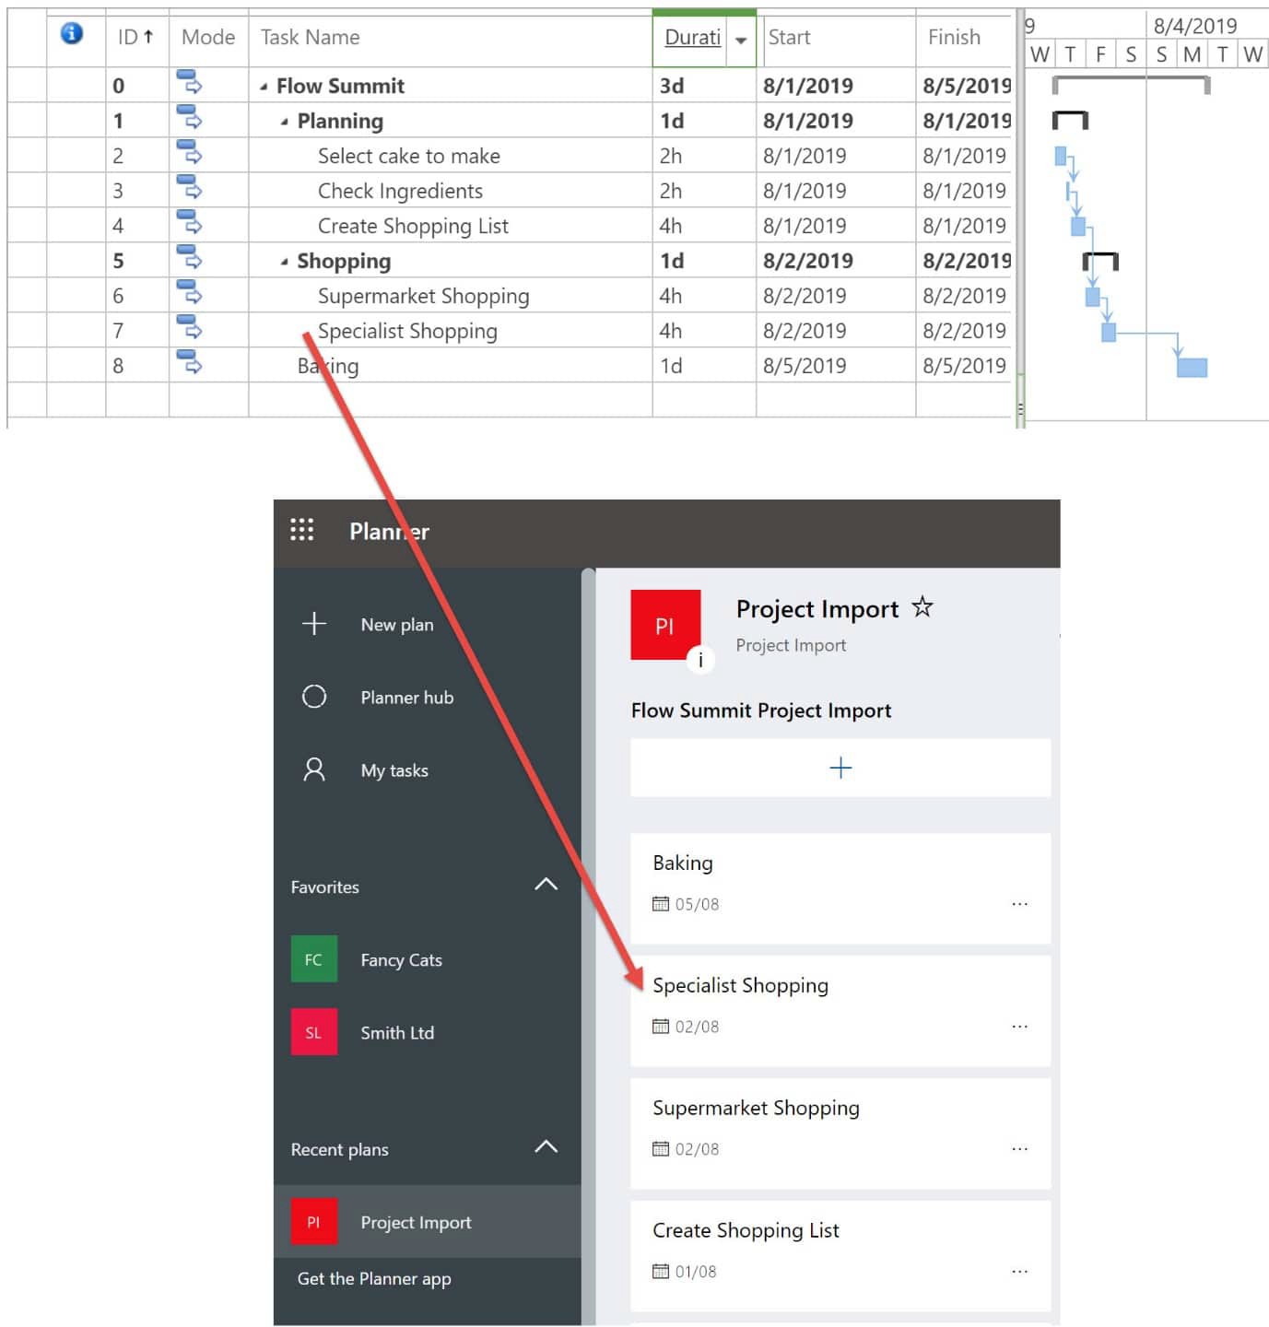Click task mode icon in Supermarket Shopping row
Image resolution: width=1269 pixels, height=1327 pixels.
click(x=189, y=292)
